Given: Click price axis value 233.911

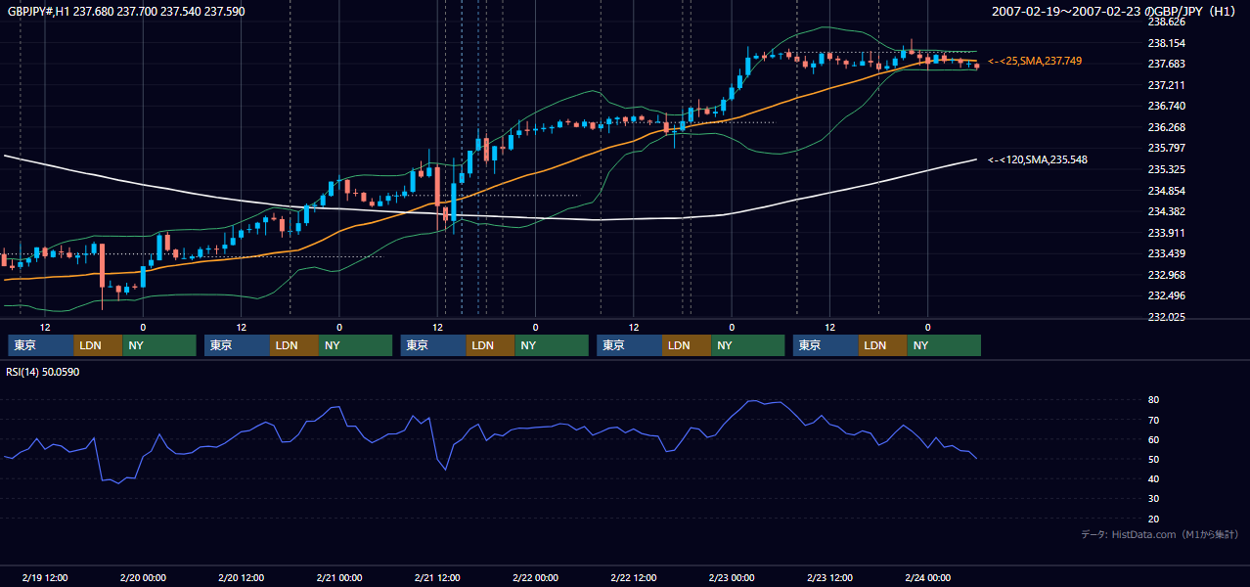Looking at the screenshot, I should 1167,233.
